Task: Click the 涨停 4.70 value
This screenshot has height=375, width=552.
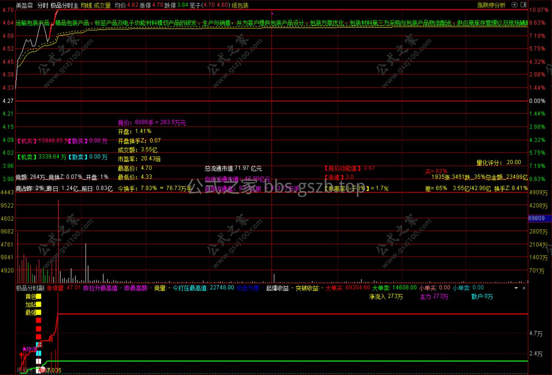Action: click(x=151, y=5)
